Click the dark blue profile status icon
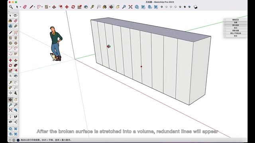The width and height of the screenshot is (255, 143). (18, 140)
